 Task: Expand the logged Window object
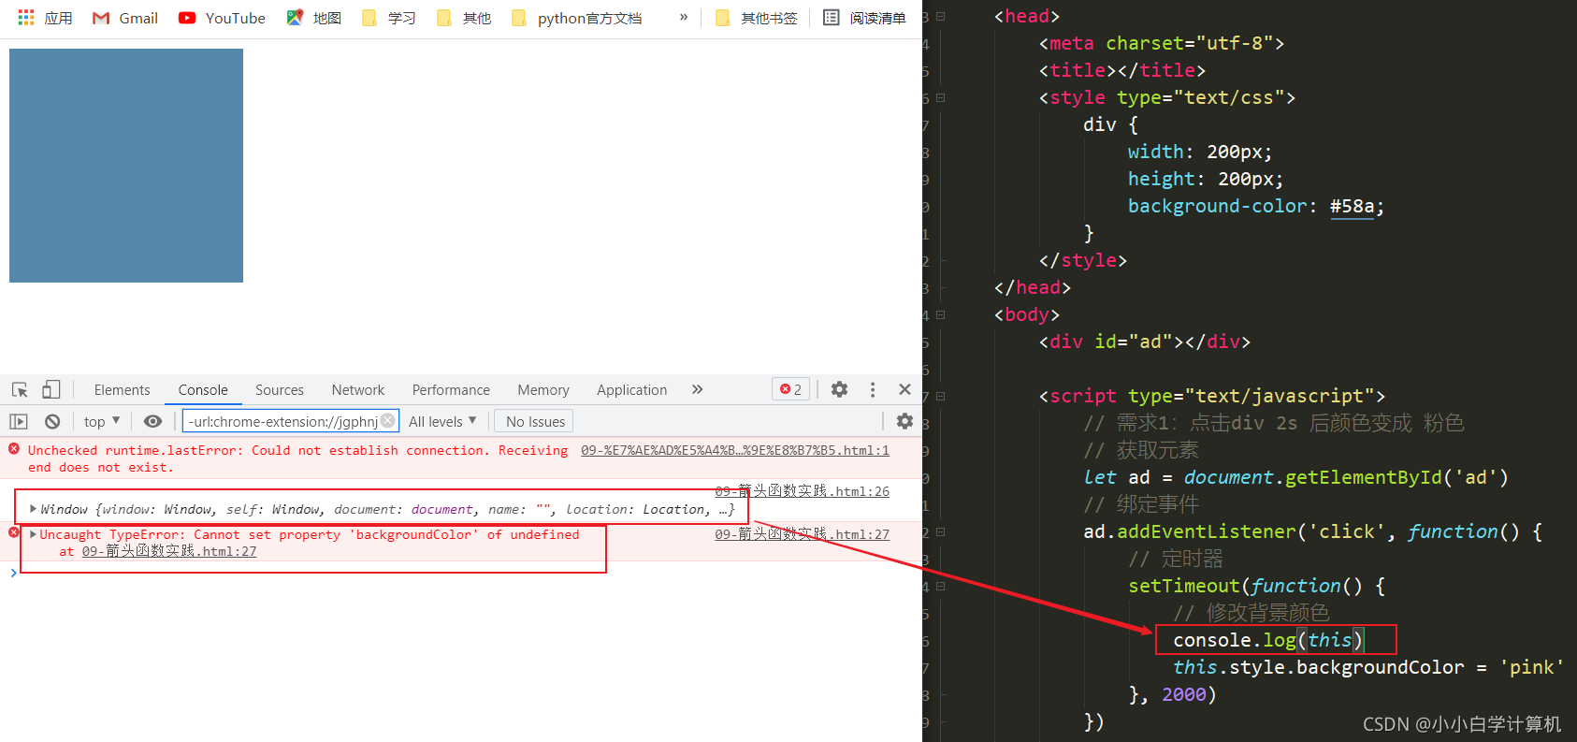[x=34, y=509]
